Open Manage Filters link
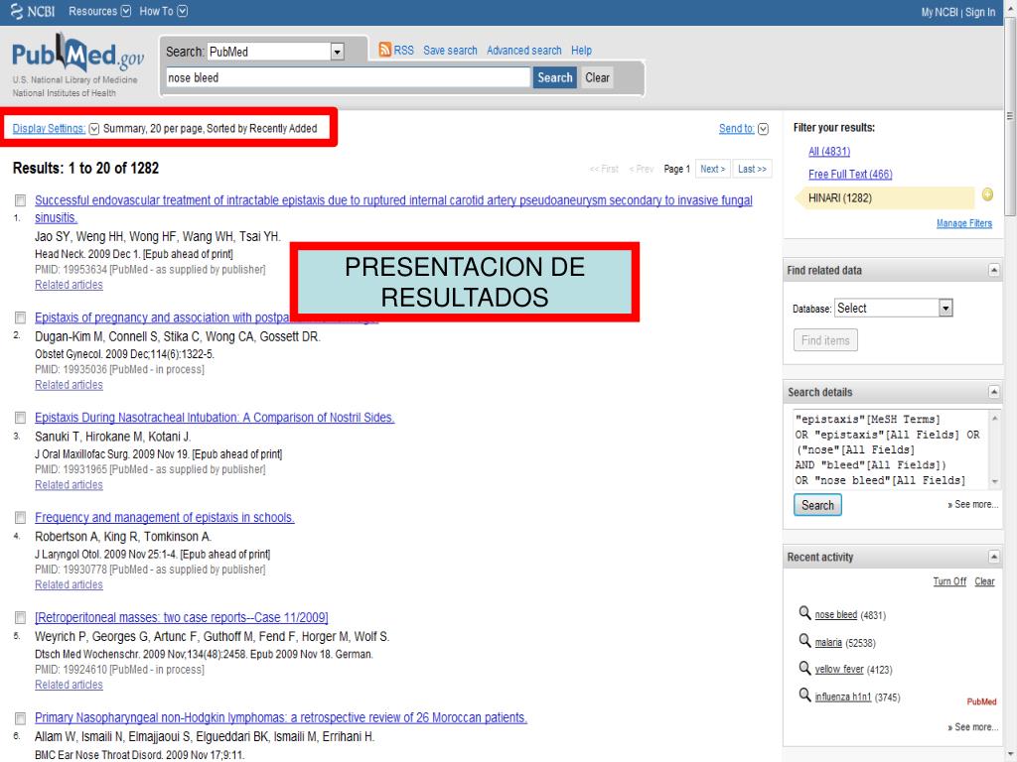Image resolution: width=1017 pixels, height=762 pixels. (963, 223)
